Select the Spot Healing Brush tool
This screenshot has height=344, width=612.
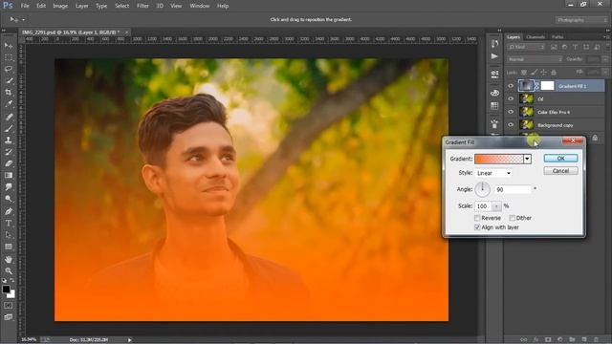coord(9,117)
